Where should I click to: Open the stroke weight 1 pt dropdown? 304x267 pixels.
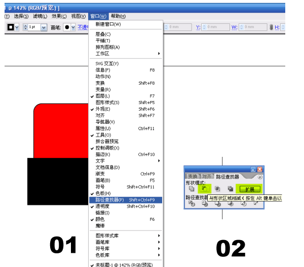(x=44, y=27)
